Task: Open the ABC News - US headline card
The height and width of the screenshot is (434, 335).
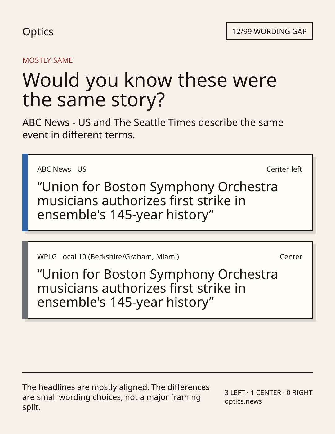Action: [167, 193]
